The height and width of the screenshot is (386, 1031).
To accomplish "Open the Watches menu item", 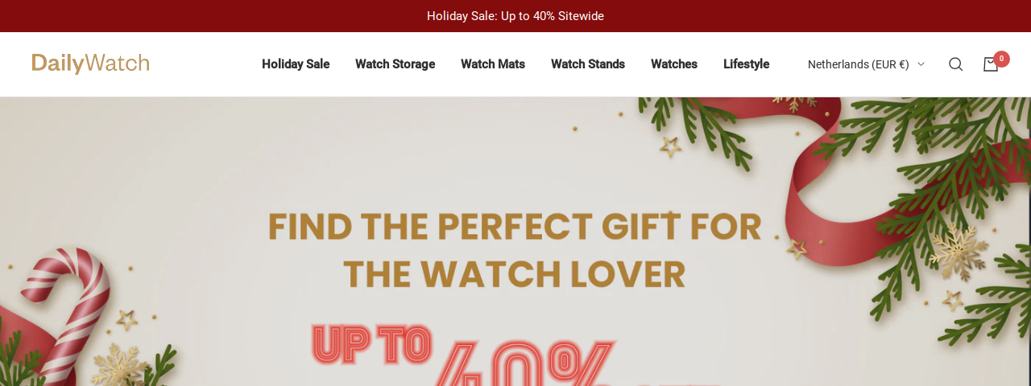I will (674, 64).
